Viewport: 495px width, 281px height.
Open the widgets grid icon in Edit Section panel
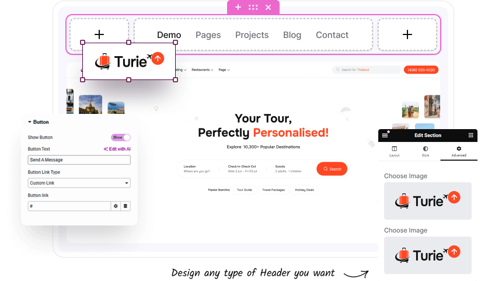coord(470,135)
